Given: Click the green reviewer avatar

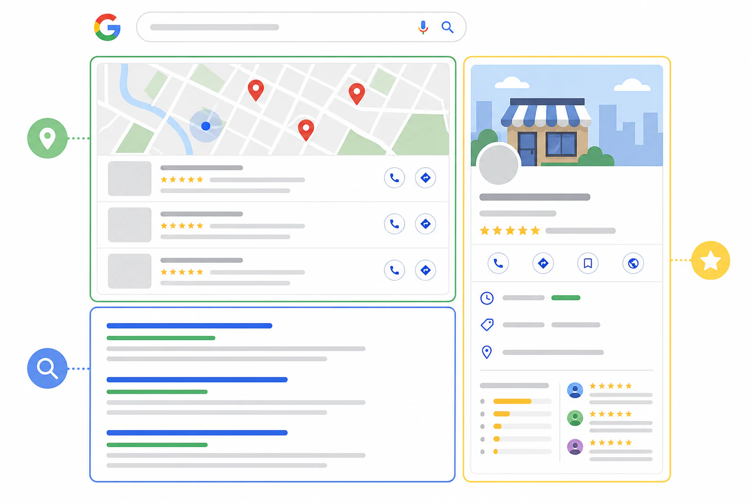Looking at the screenshot, I should point(575,418).
